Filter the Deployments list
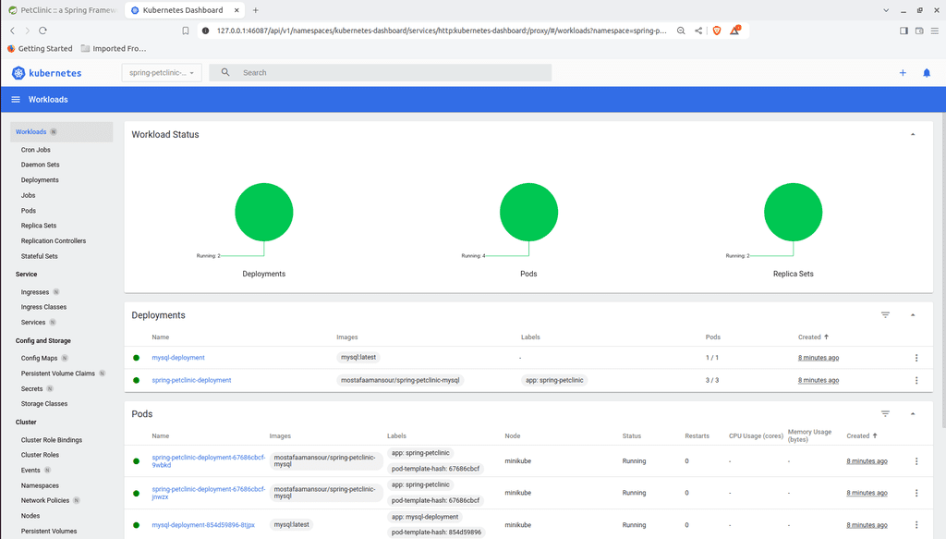Viewport: 946px width, 539px height. tap(885, 315)
